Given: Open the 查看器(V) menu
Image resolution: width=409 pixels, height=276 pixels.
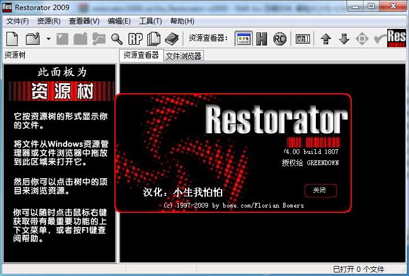Looking at the screenshot, I should tap(84, 21).
